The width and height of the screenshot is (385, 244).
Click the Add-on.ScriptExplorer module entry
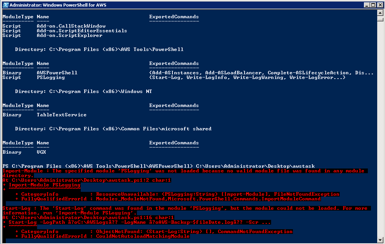(69, 35)
